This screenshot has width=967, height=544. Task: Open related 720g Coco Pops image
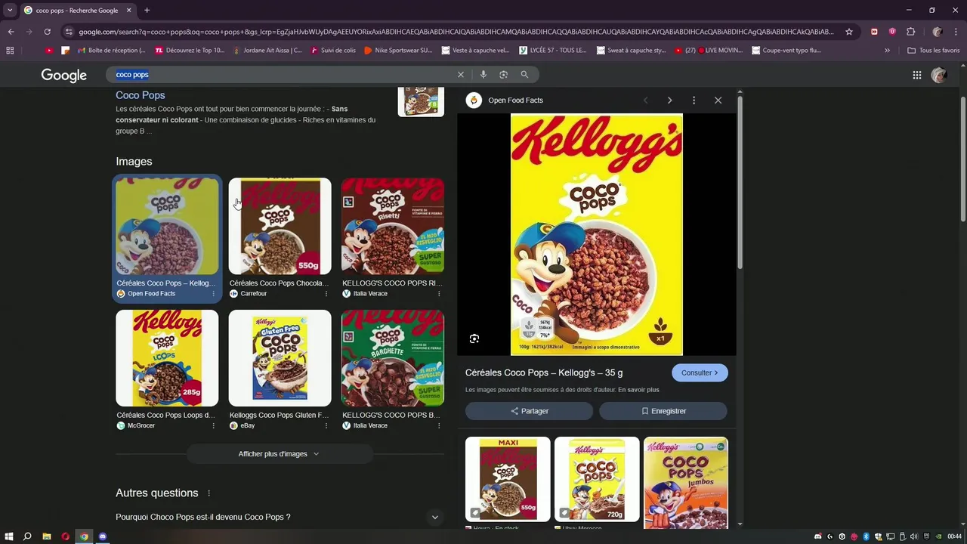(x=597, y=479)
